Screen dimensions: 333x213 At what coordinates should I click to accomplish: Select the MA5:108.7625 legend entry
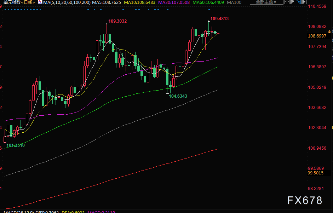point(106,2)
